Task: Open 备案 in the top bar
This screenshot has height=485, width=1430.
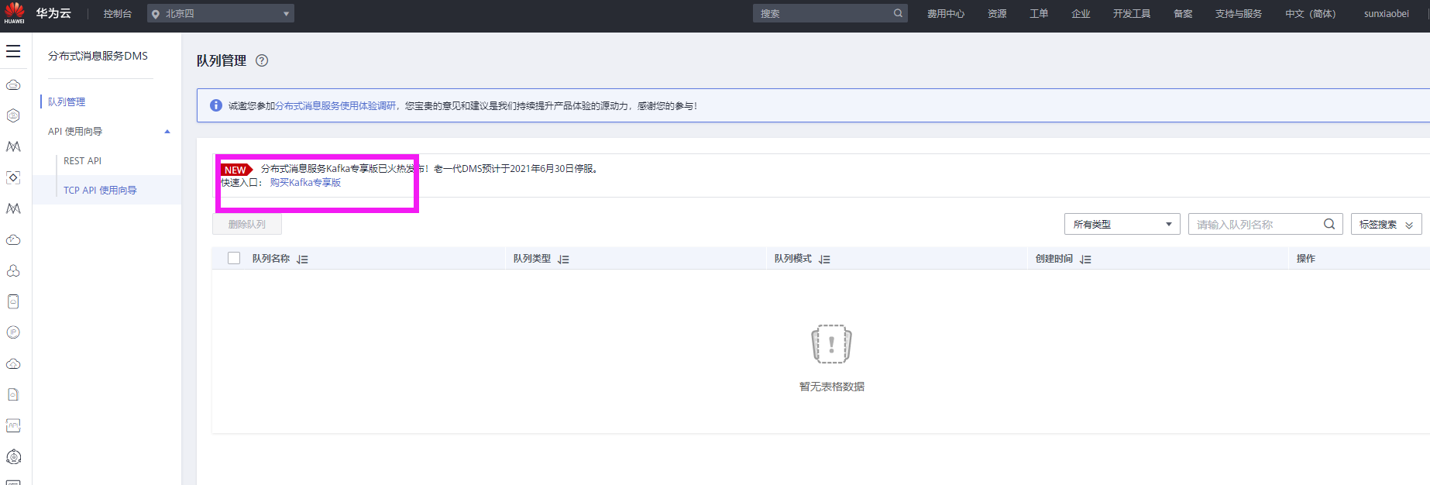Action: [x=1183, y=14]
